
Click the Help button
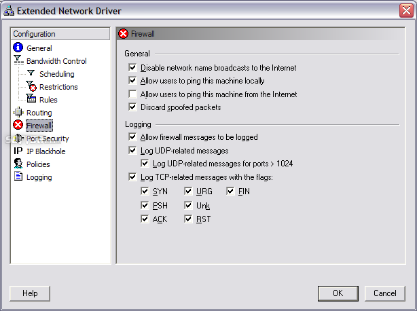pos(30,293)
